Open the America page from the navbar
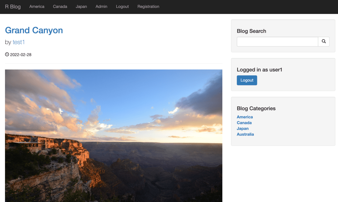338x202 pixels. coord(36,6)
